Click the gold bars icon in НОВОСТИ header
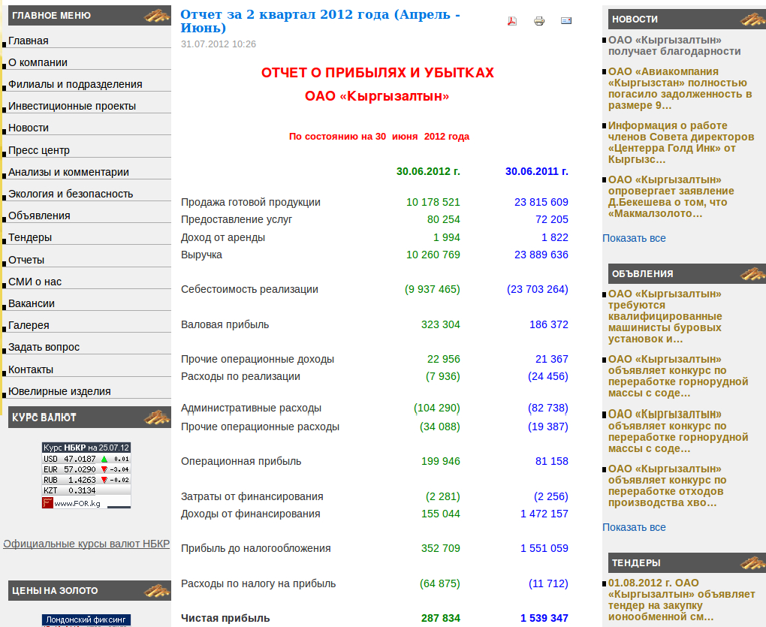The image size is (766, 627). click(x=752, y=19)
